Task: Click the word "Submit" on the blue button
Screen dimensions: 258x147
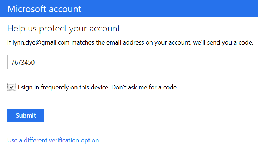Action: click(26, 116)
